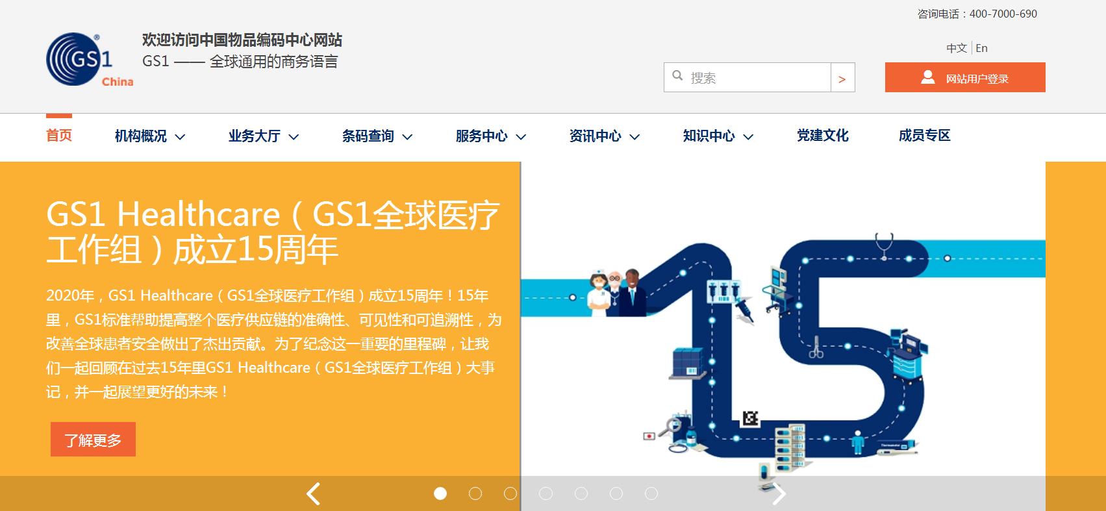Click the GS1 China logo
This screenshot has height=511, width=1106.
coord(90,60)
